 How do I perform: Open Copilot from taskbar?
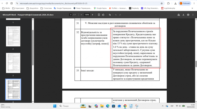[96, 106]
